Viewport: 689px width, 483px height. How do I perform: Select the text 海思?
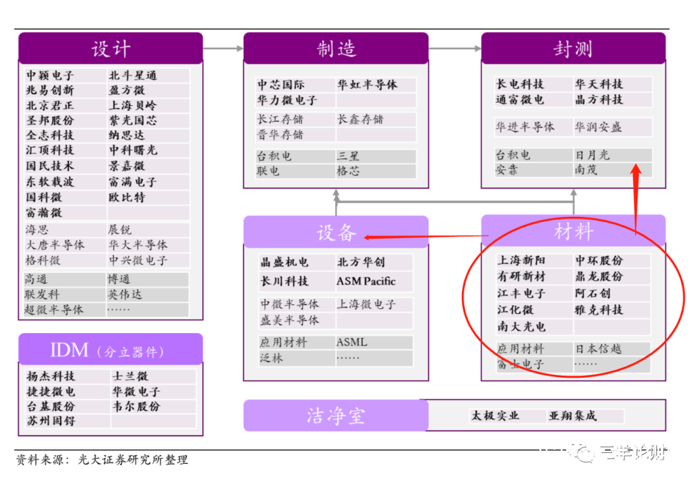click(x=38, y=230)
